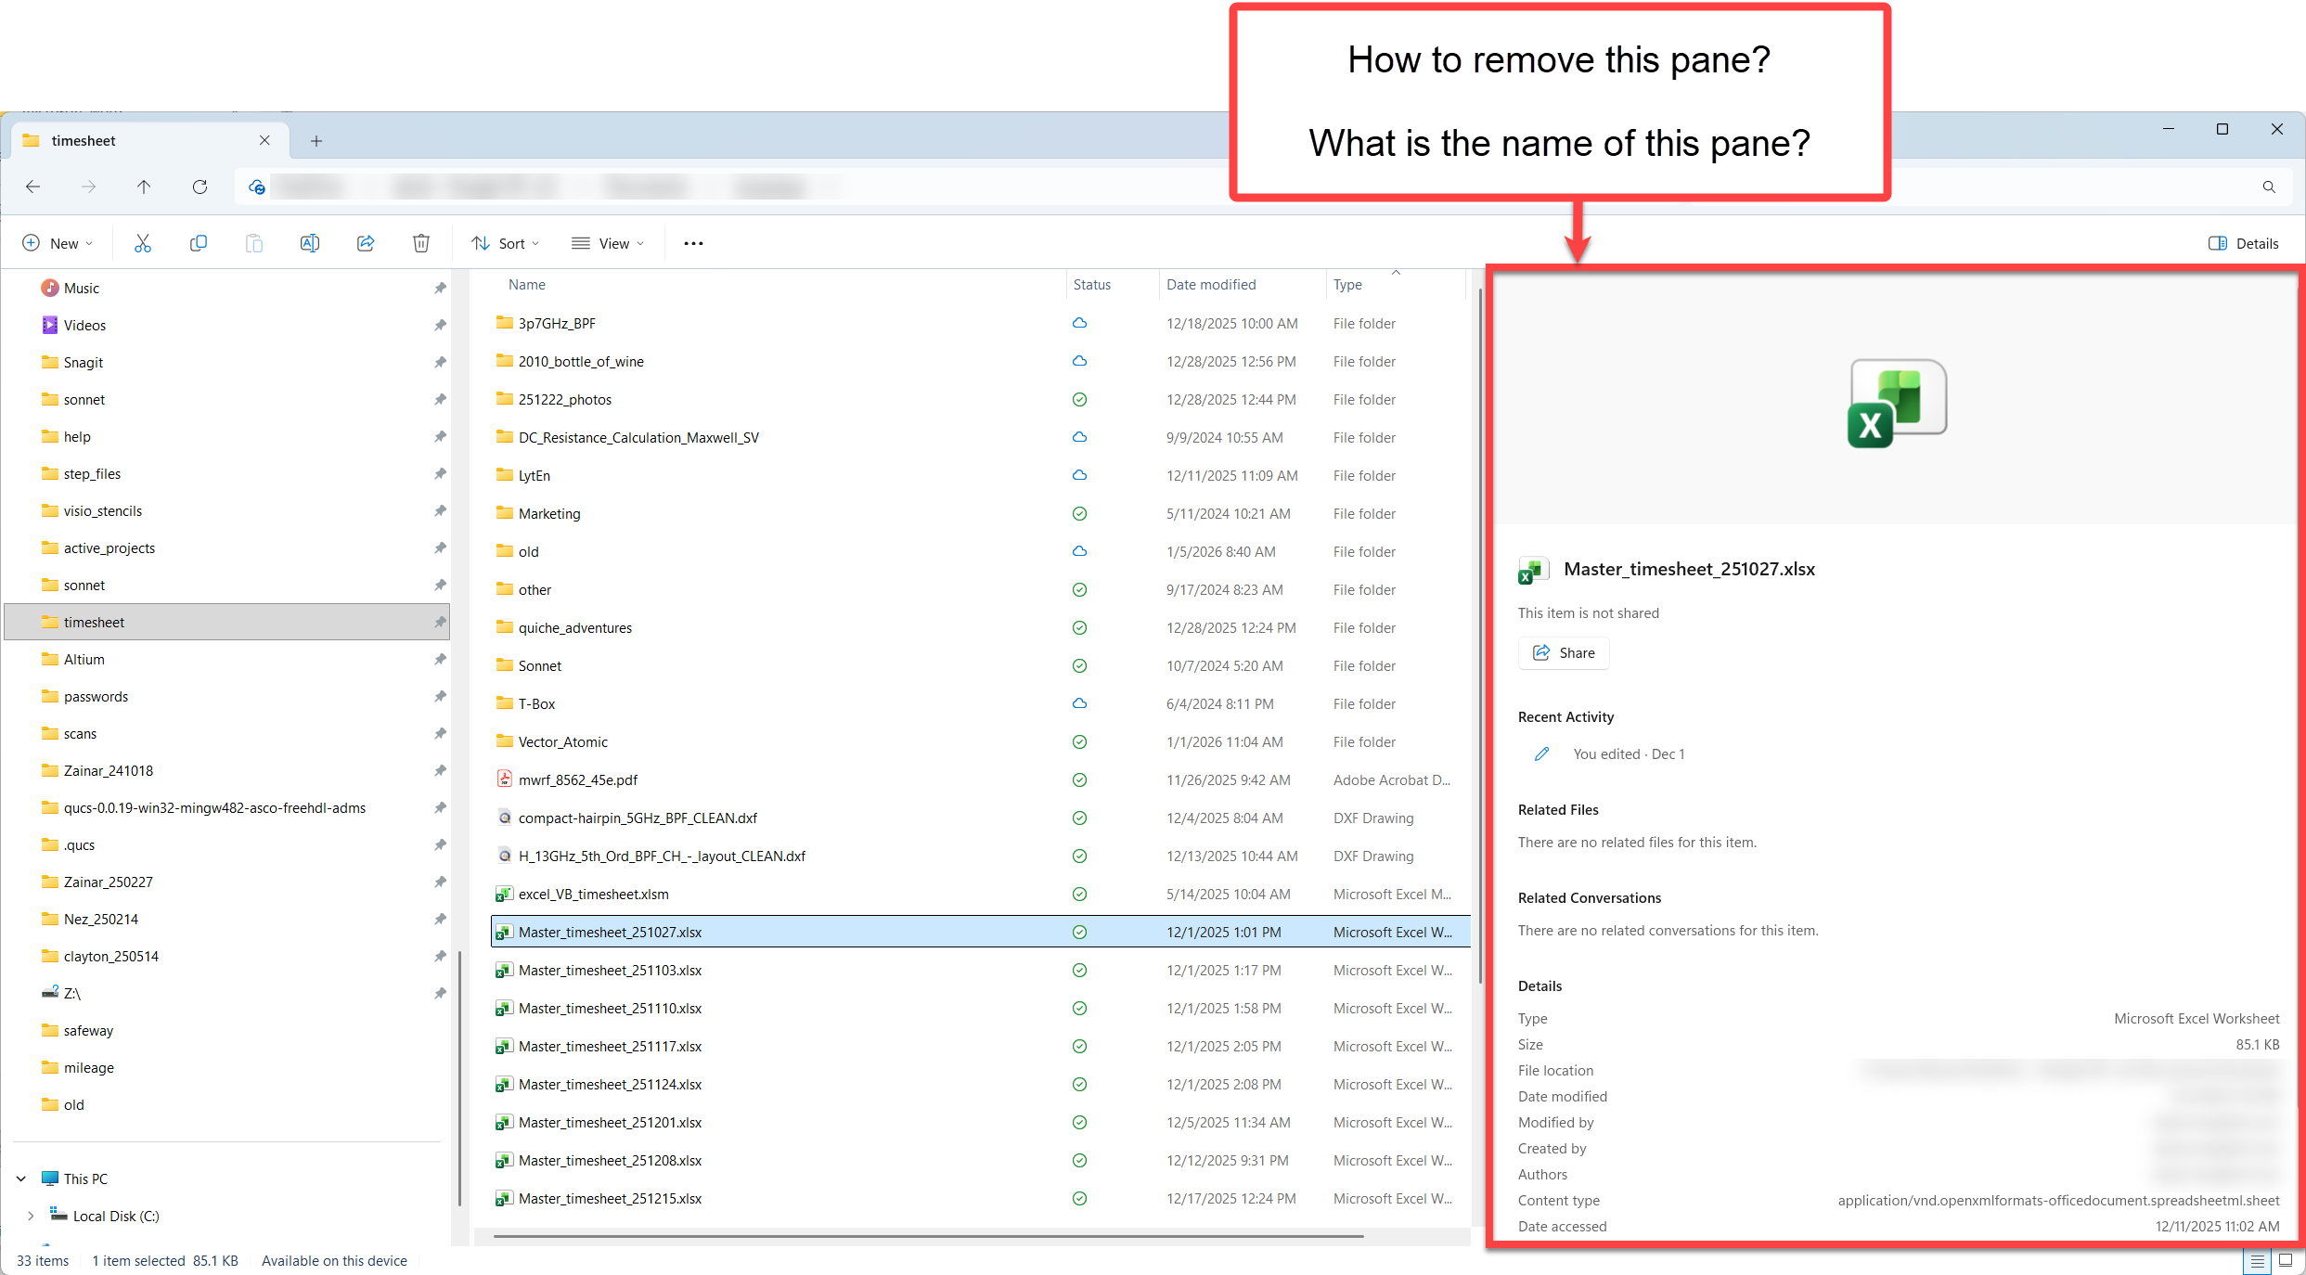
Task: Expand Local Disk (C:) in the sidebar
Action: click(x=31, y=1216)
